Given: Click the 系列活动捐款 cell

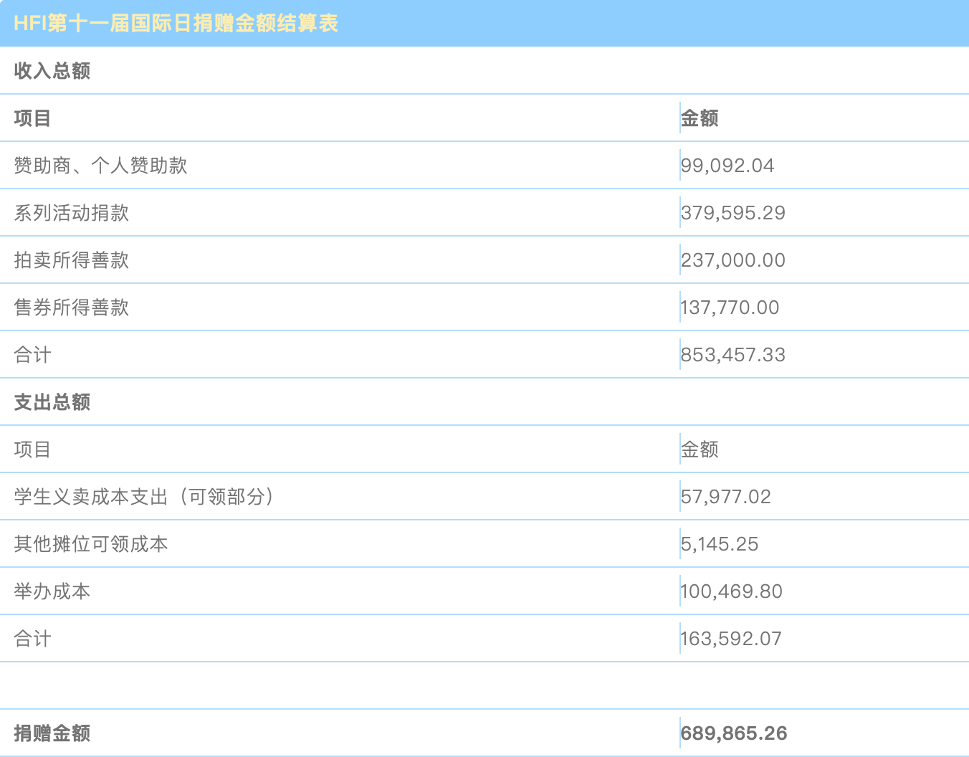Looking at the screenshot, I should coord(72,213).
